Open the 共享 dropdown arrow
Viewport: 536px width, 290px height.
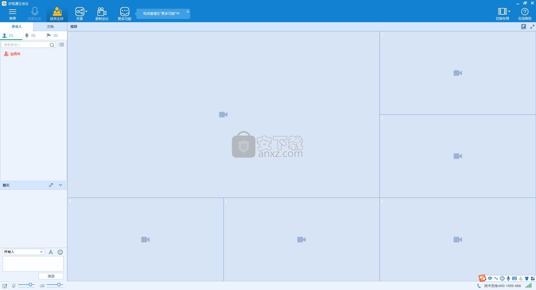[x=86, y=11]
